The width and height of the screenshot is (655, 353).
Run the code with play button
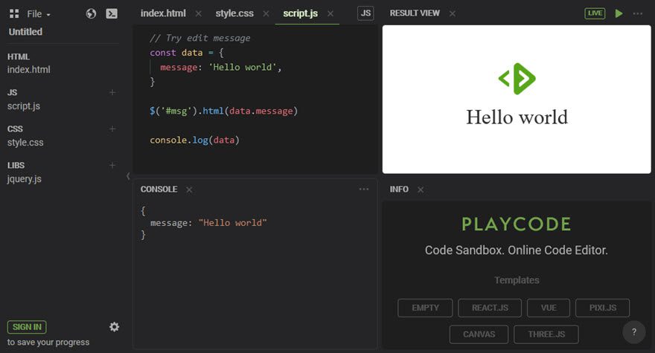click(x=619, y=13)
